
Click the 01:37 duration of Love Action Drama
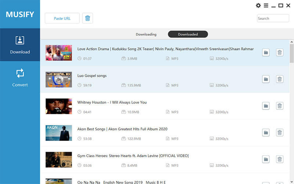click(87, 59)
